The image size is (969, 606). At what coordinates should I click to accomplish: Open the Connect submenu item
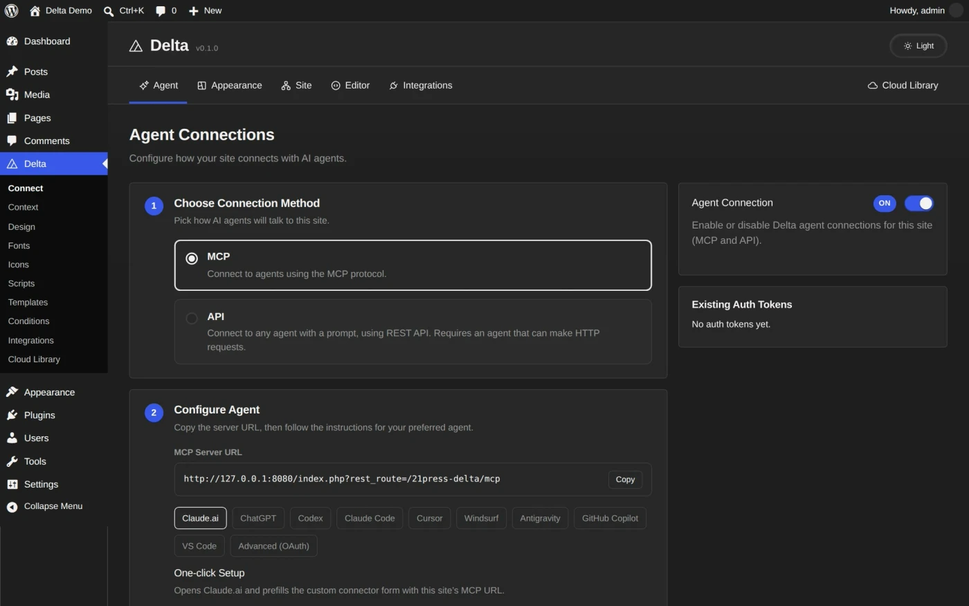click(26, 188)
